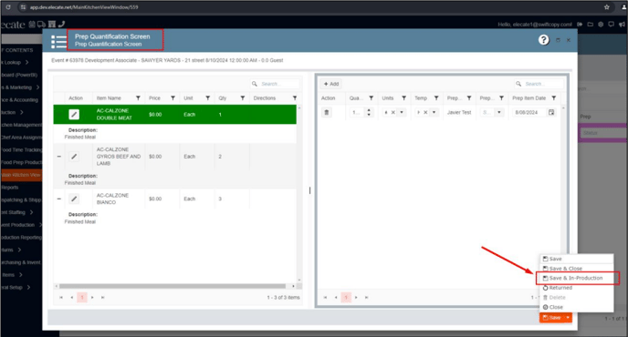Filter the Prep Item Date column
Image resolution: width=628 pixels, height=337 pixels.
pyautogui.click(x=553, y=98)
